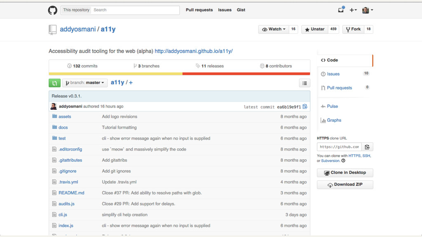The width and height of the screenshot is (422, 237).
Task: Copy the latest commit SHA
Action: [x=305, y=107]
